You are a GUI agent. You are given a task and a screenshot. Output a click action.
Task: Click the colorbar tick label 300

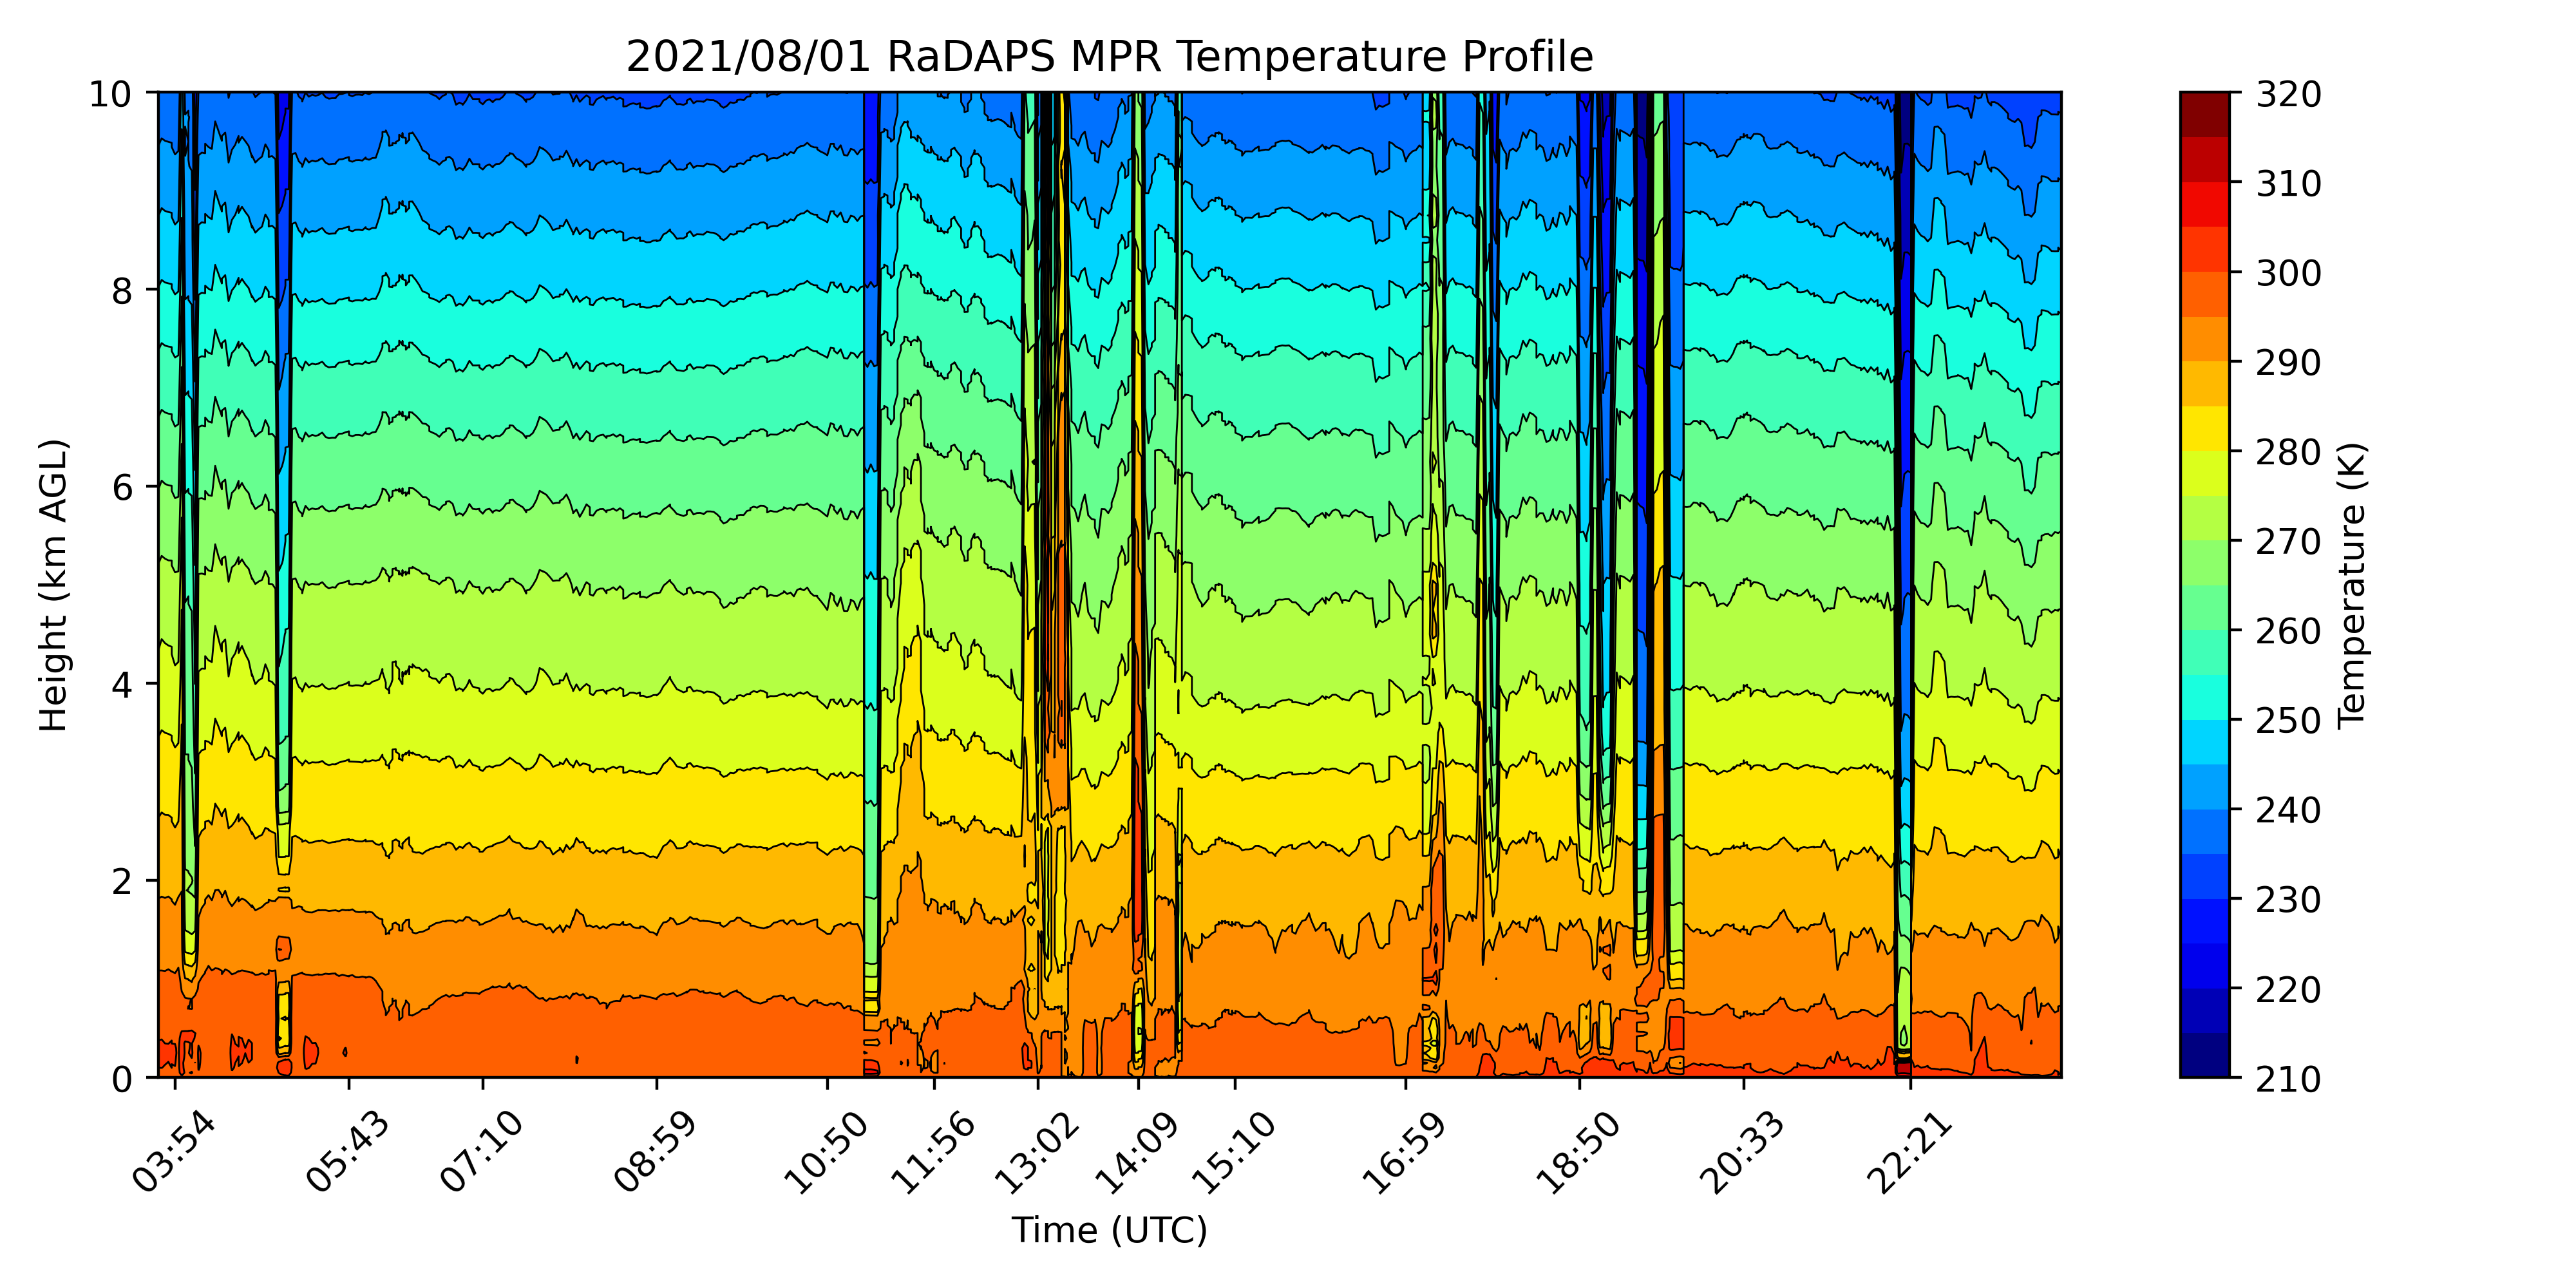pyautogui.click(x=2288, y=273)
